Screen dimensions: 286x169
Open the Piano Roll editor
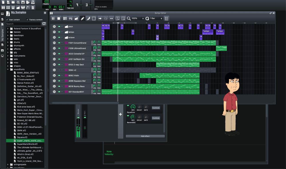click(13, 7)
